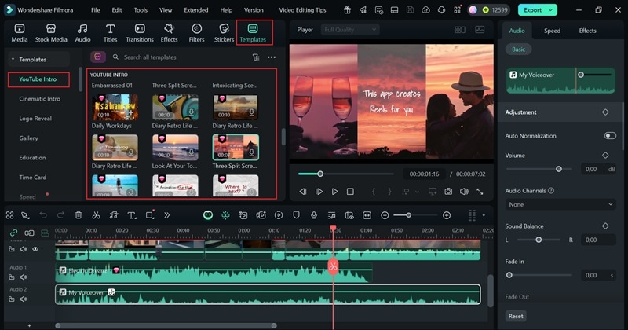Viewport: 628px width, 330px height.
Task: Click the split scissors tool in timeline toolbar
Action: pos(96,215)
